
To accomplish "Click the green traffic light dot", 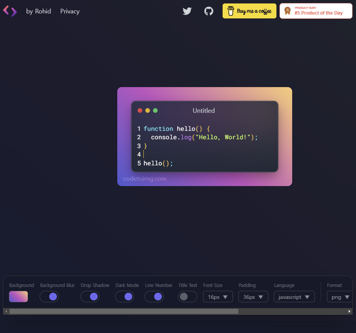I will point(155,110).
